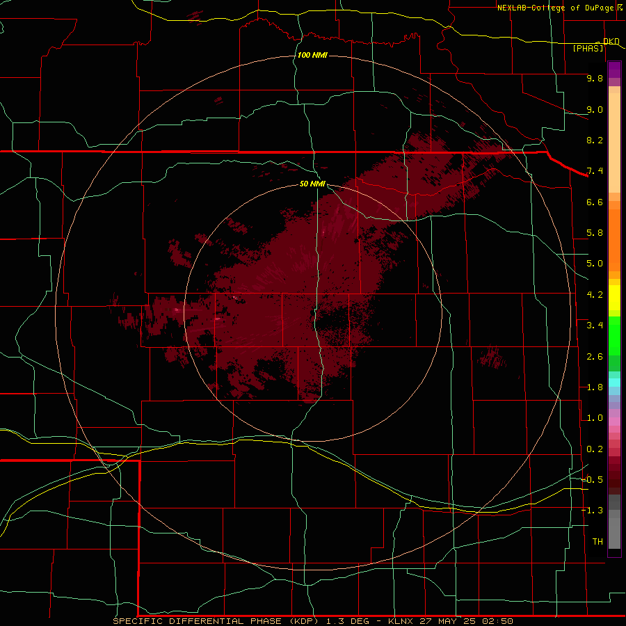Image resolution: width=626 pixels, height=626 pixels.
Task: Click the -0.5 value on color scale
Action: point(593,480)
